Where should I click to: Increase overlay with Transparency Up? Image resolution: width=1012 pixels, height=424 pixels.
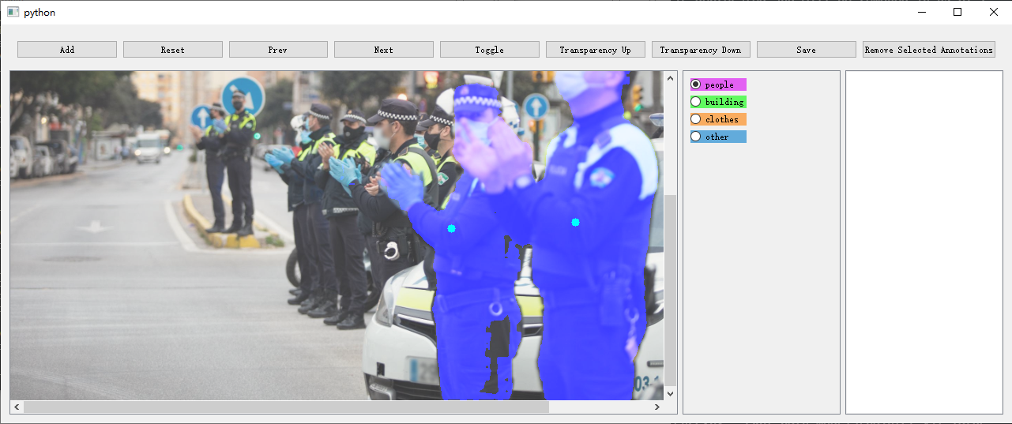coord(595,50)
